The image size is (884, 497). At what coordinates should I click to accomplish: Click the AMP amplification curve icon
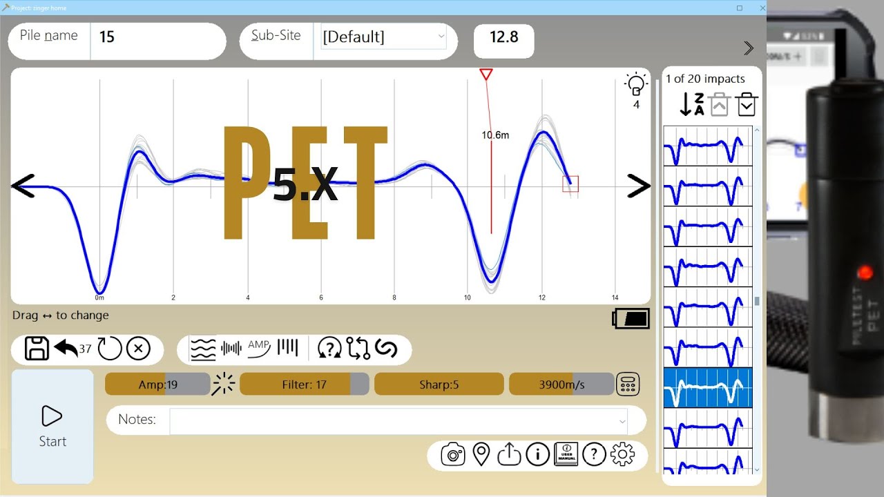pyautogui.click(x=259, y=349)
